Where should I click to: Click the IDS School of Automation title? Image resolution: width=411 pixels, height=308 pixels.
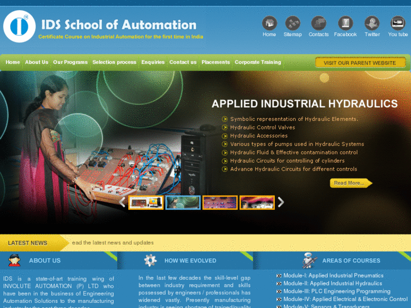[119, 25]
